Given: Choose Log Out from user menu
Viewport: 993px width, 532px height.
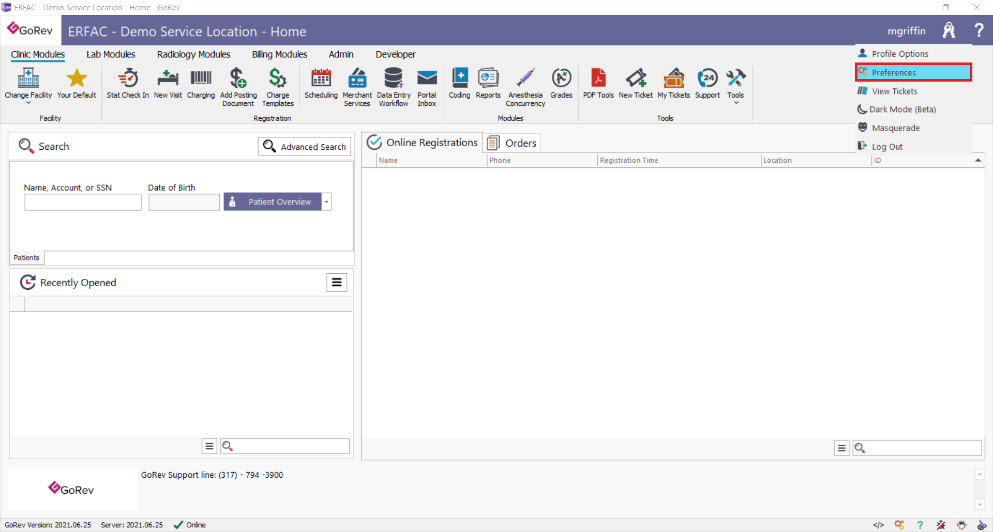Looking at the screenshot, I should pyautogui.click(x=913, y=147).
